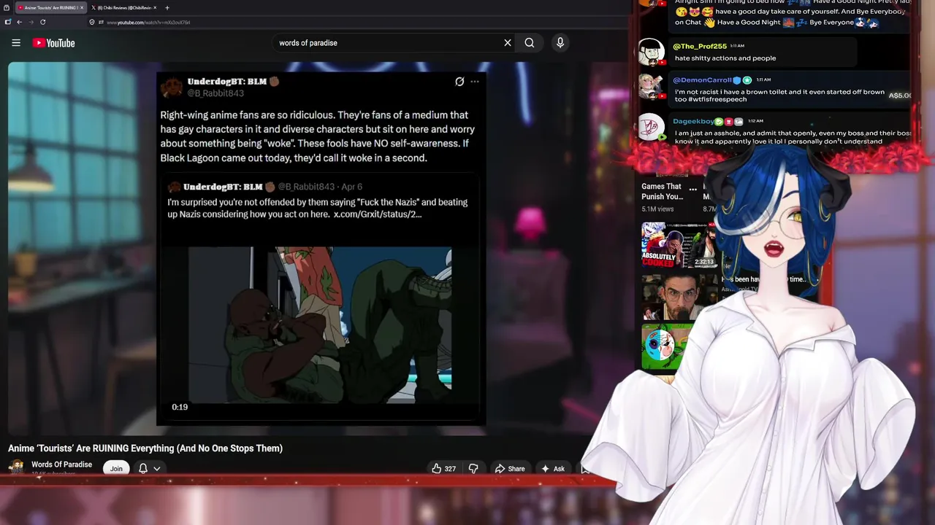This screenshot has height=525, width=935.
Task: Open the Ask AI button
Action: point(552,469)
